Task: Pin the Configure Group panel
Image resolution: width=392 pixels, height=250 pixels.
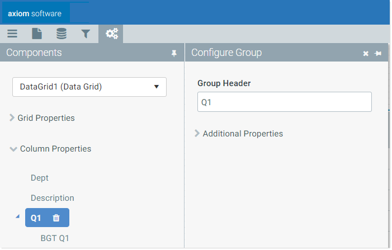Action: point(378,53)
